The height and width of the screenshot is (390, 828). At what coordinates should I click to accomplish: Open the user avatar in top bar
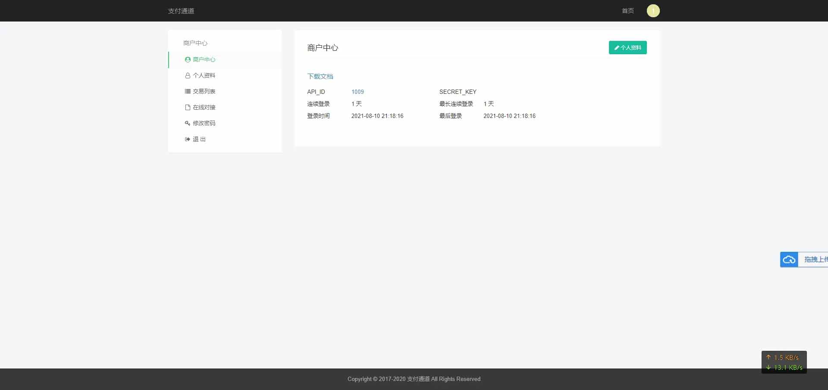coord(653,11)
